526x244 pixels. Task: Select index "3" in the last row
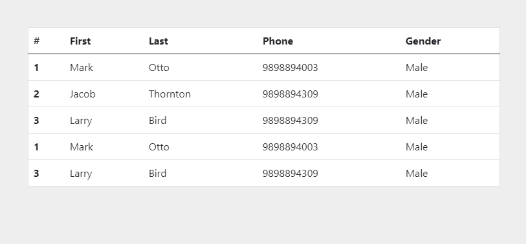(x=37, y=174)
